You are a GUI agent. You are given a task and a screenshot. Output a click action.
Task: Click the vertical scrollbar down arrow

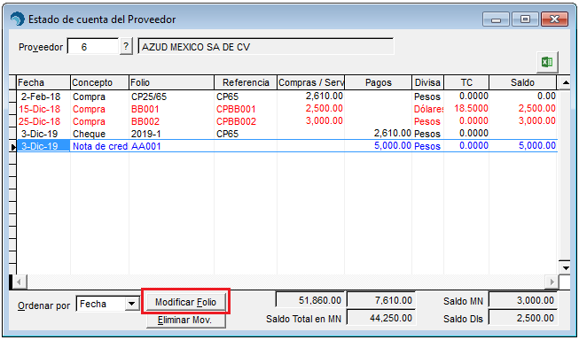pos(566,267)
